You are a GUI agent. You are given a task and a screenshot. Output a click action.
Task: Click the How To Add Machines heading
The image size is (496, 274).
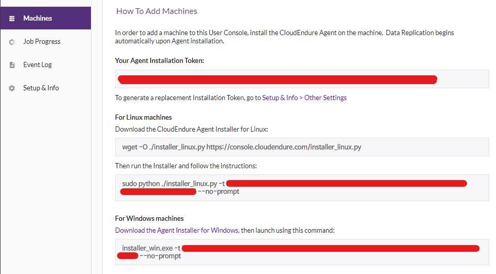(x=157, y=11)
